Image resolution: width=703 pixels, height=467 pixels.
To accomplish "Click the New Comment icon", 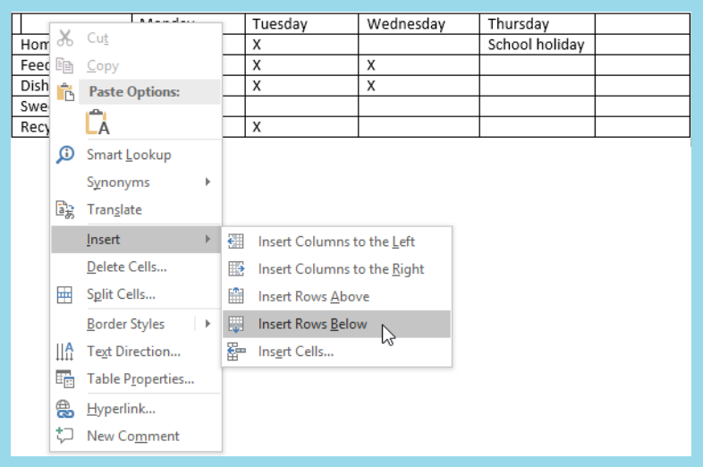I will point(64,436).
